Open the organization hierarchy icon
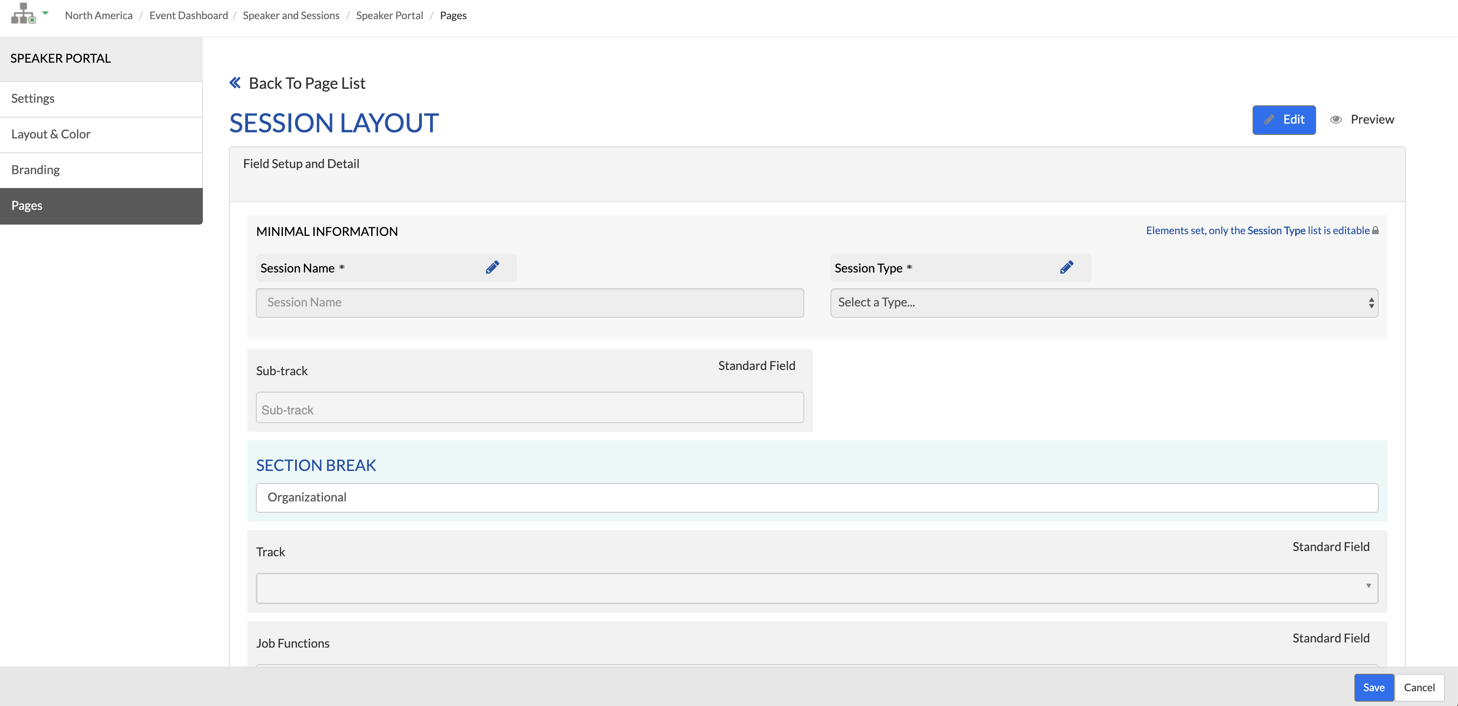This screenshot has width=1458, height=706. click(x=23, y=13)
